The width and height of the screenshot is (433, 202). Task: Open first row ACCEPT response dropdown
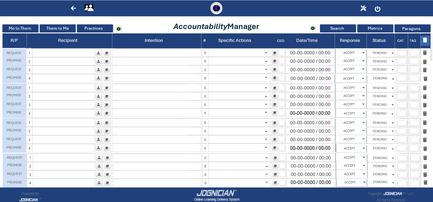(x=351, y=53)
